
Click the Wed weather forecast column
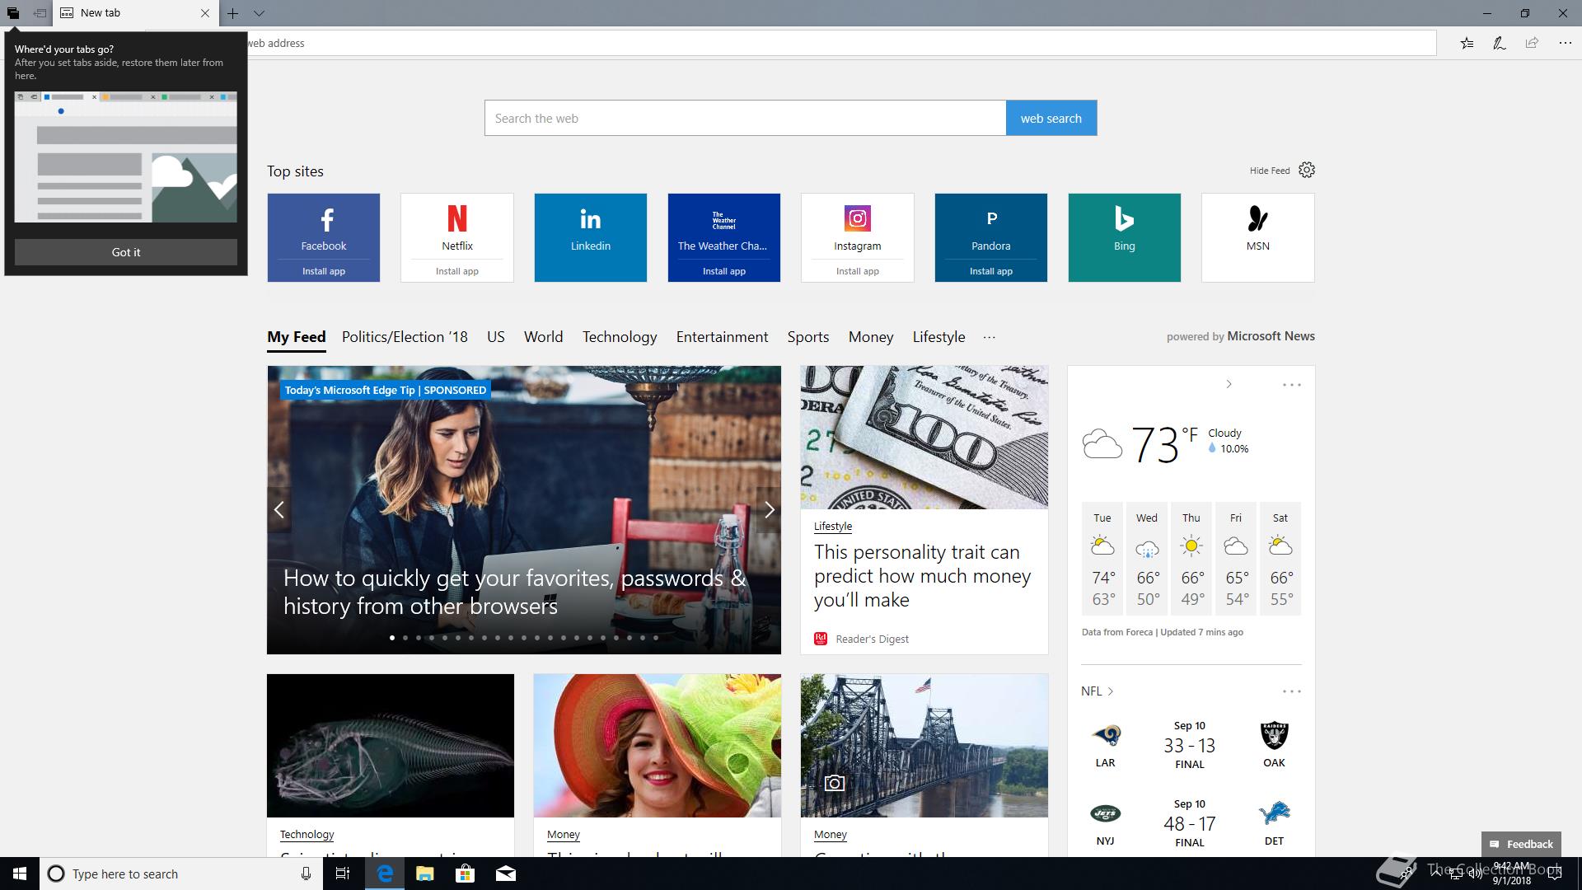coord(1147,559)
